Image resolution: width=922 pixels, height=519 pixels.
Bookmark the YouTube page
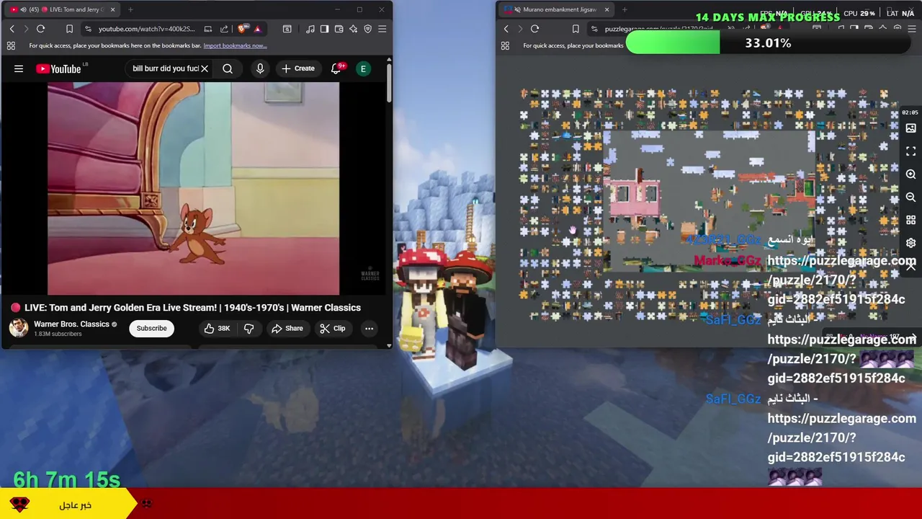[x=69, y=29]
